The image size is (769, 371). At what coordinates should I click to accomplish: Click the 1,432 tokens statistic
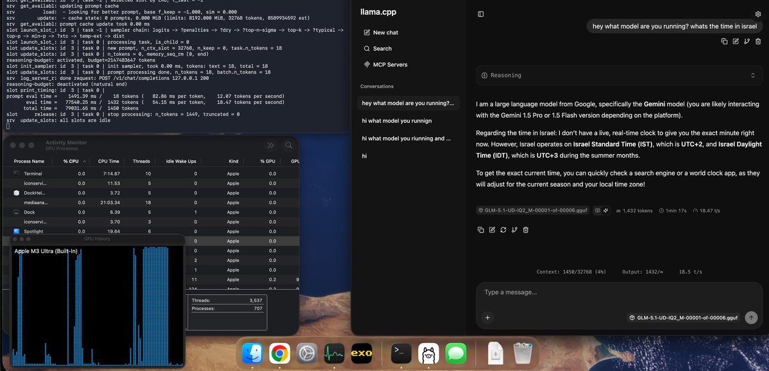[x=634, y=211]
